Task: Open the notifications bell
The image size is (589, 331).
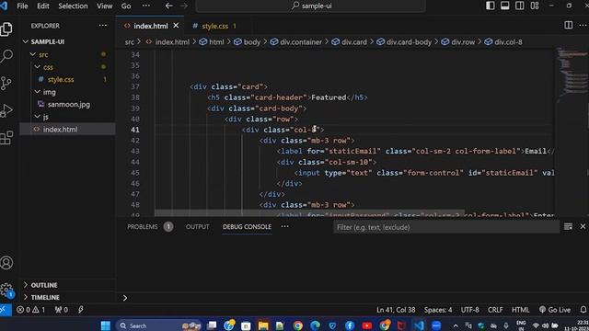Action: 583,310
